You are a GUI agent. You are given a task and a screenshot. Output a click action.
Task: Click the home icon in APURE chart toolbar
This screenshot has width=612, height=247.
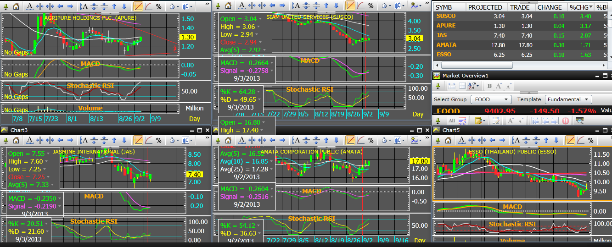tap(16, 6)
